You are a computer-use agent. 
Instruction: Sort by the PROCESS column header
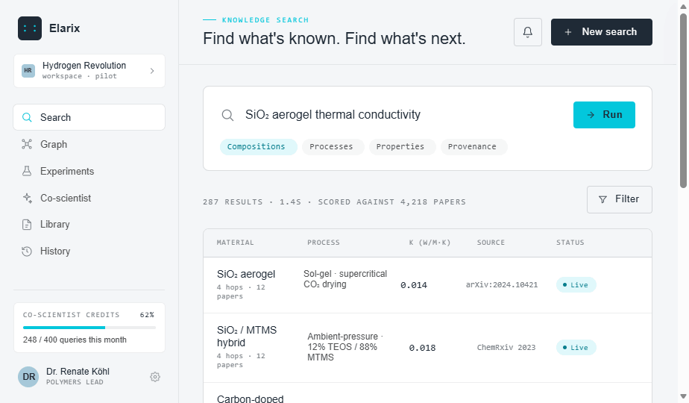tap(324, 243)
